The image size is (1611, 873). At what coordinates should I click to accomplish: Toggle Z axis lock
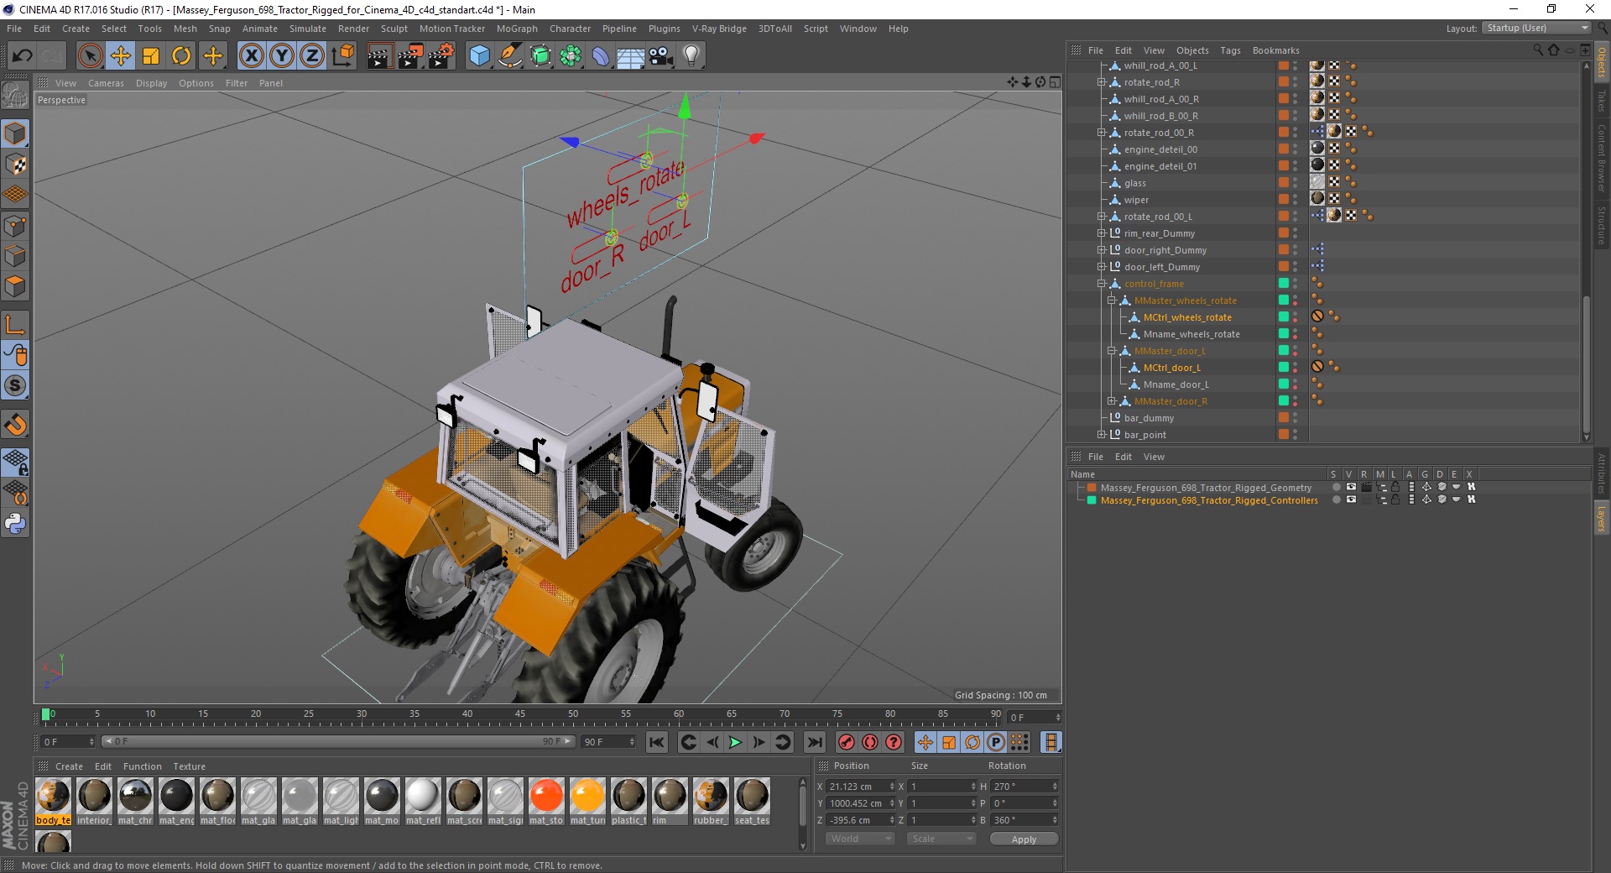pyautogui.click(x=312, y=56)
